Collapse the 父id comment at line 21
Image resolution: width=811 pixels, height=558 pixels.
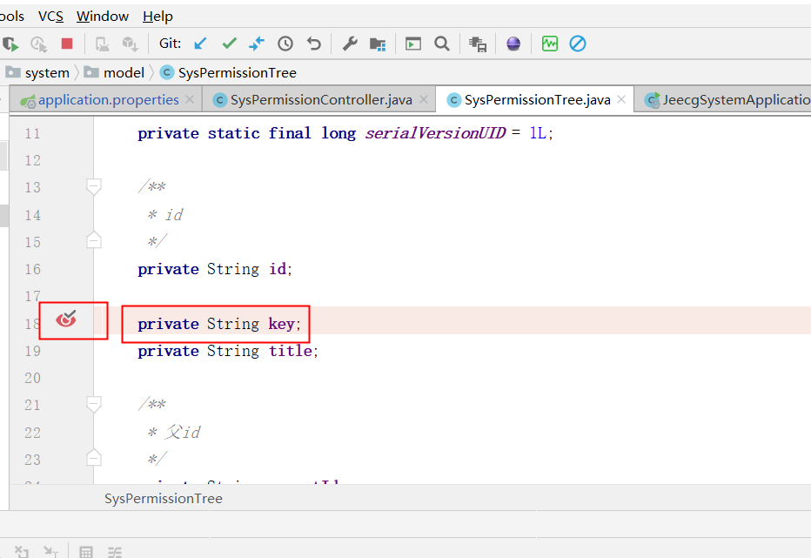[94, 404]
